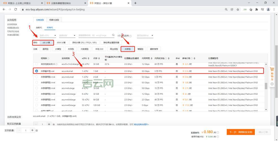
Task: Select radio for ecs.mn4.small row
Action: (x=37, y=77)
